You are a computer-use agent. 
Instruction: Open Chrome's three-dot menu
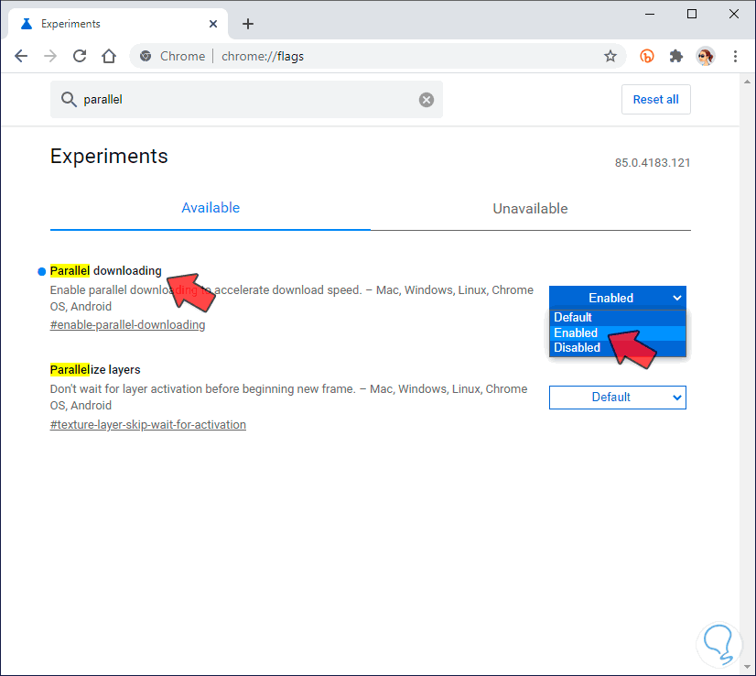(735, 56)
